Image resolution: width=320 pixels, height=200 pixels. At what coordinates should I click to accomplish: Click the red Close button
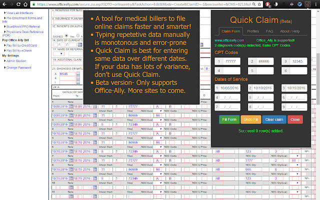click(295, 119)
